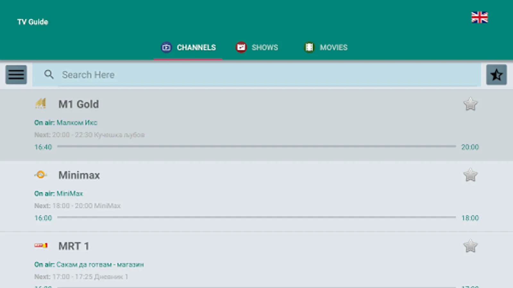Image resolution: width=513 pixels, height=288 pixels.
Task: Click the 16:40 start time on M1 Gold
Action: (x=43, y=147)
